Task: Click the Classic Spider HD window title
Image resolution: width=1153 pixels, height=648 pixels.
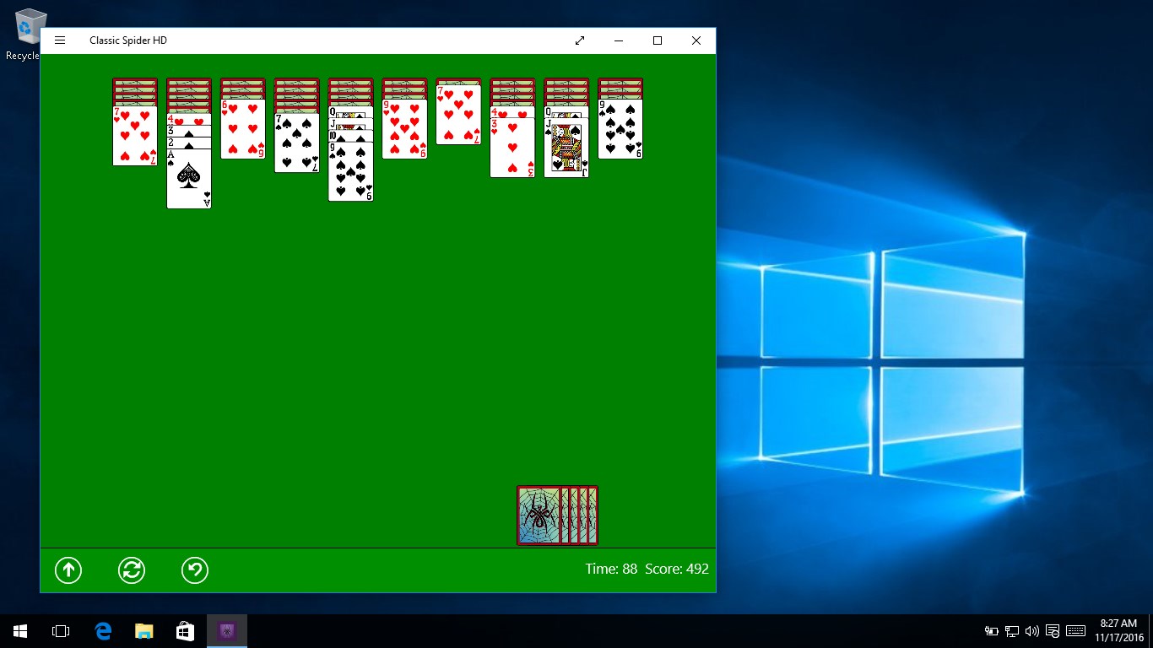Action: [x=128, y=40]
